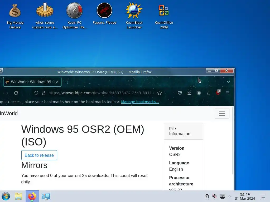Open the Manage bookmarks... link
The height and width of the screenshot is (202, 270).
pos(140,102)
